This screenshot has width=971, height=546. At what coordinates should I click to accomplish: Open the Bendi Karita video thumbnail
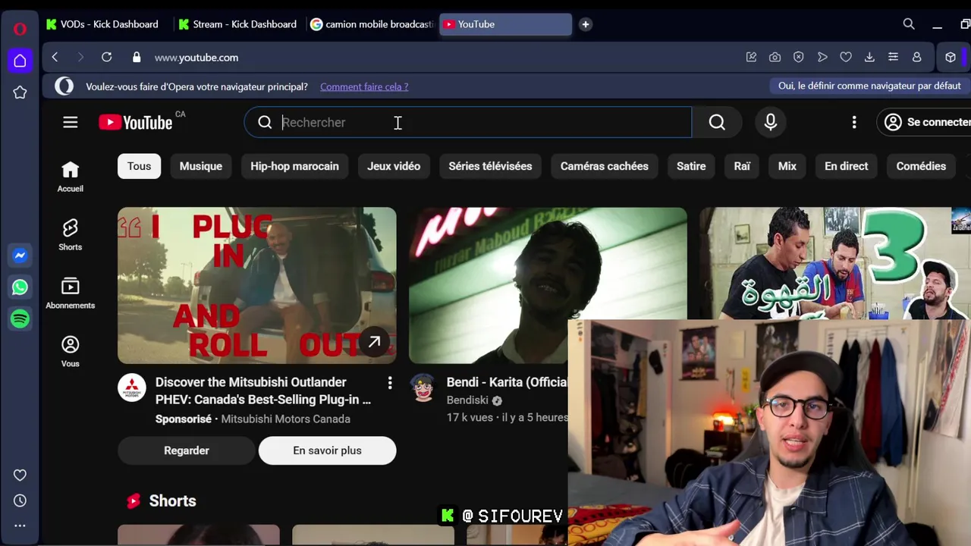[x=548, y=285]
